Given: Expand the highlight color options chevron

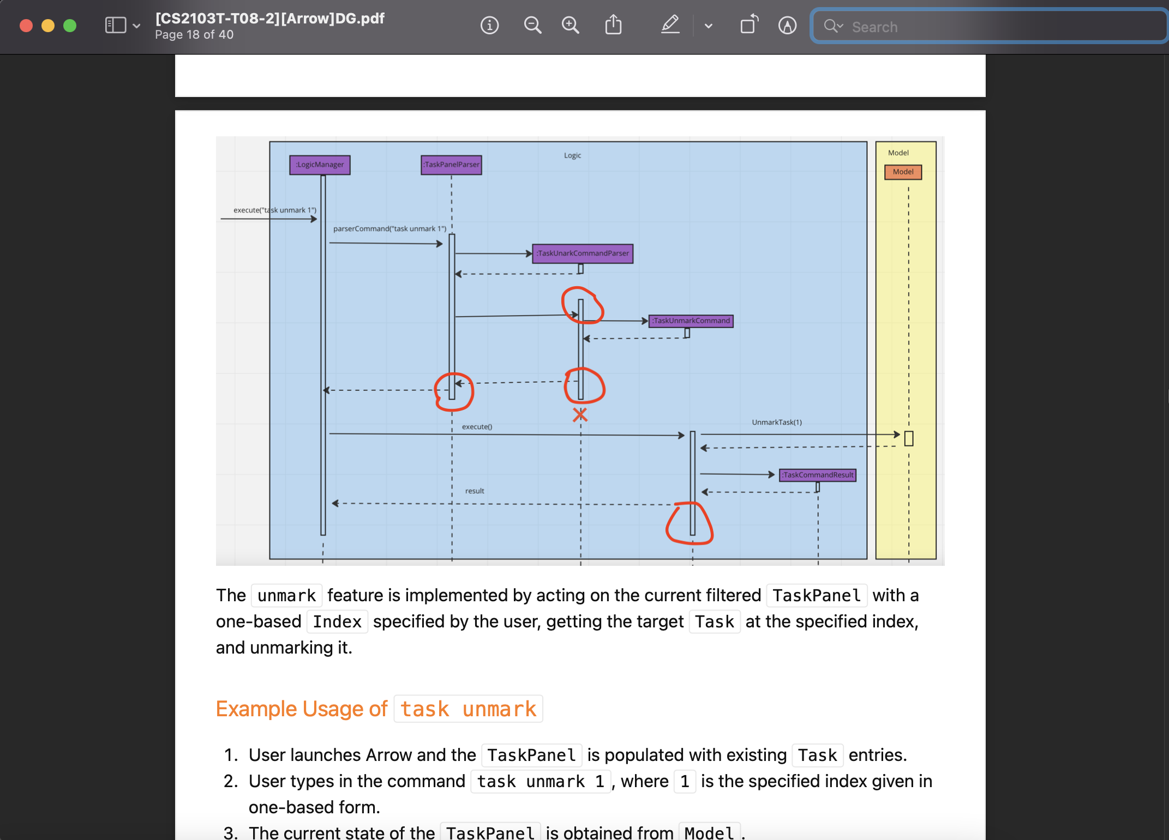Looking at the screenshot, I should point(708,26).
